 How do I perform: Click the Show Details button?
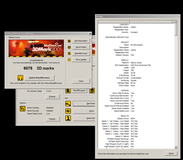81,60
